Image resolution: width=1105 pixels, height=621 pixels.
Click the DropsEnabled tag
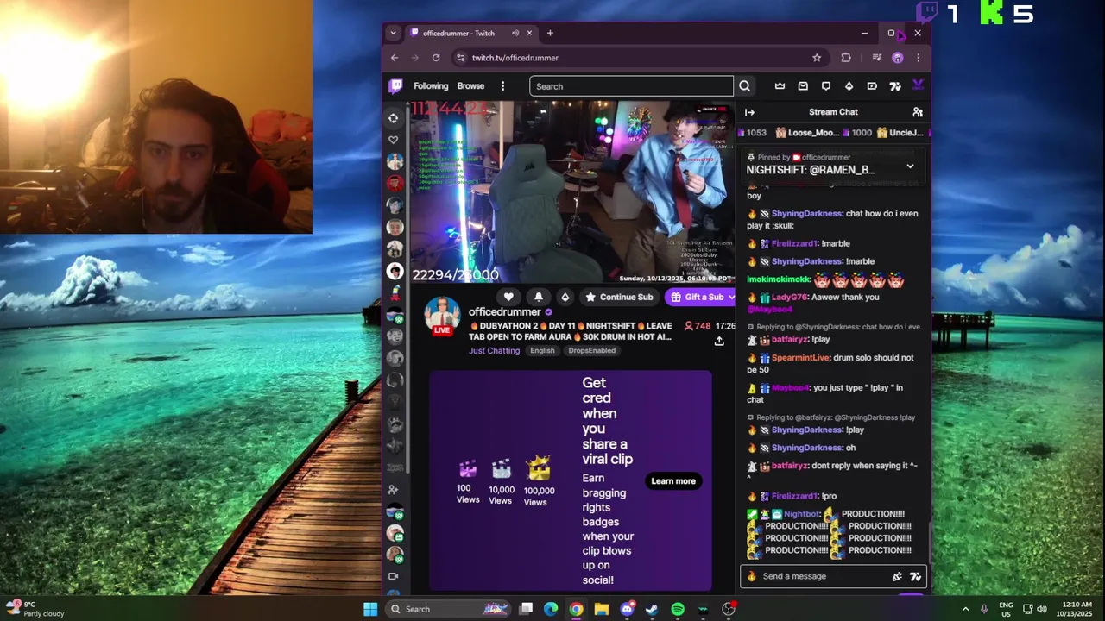592,351
